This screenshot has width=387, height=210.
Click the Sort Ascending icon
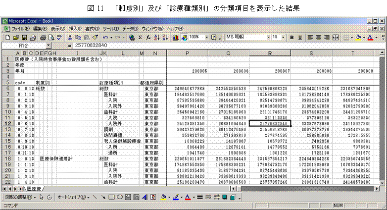[x=157, y=37]
